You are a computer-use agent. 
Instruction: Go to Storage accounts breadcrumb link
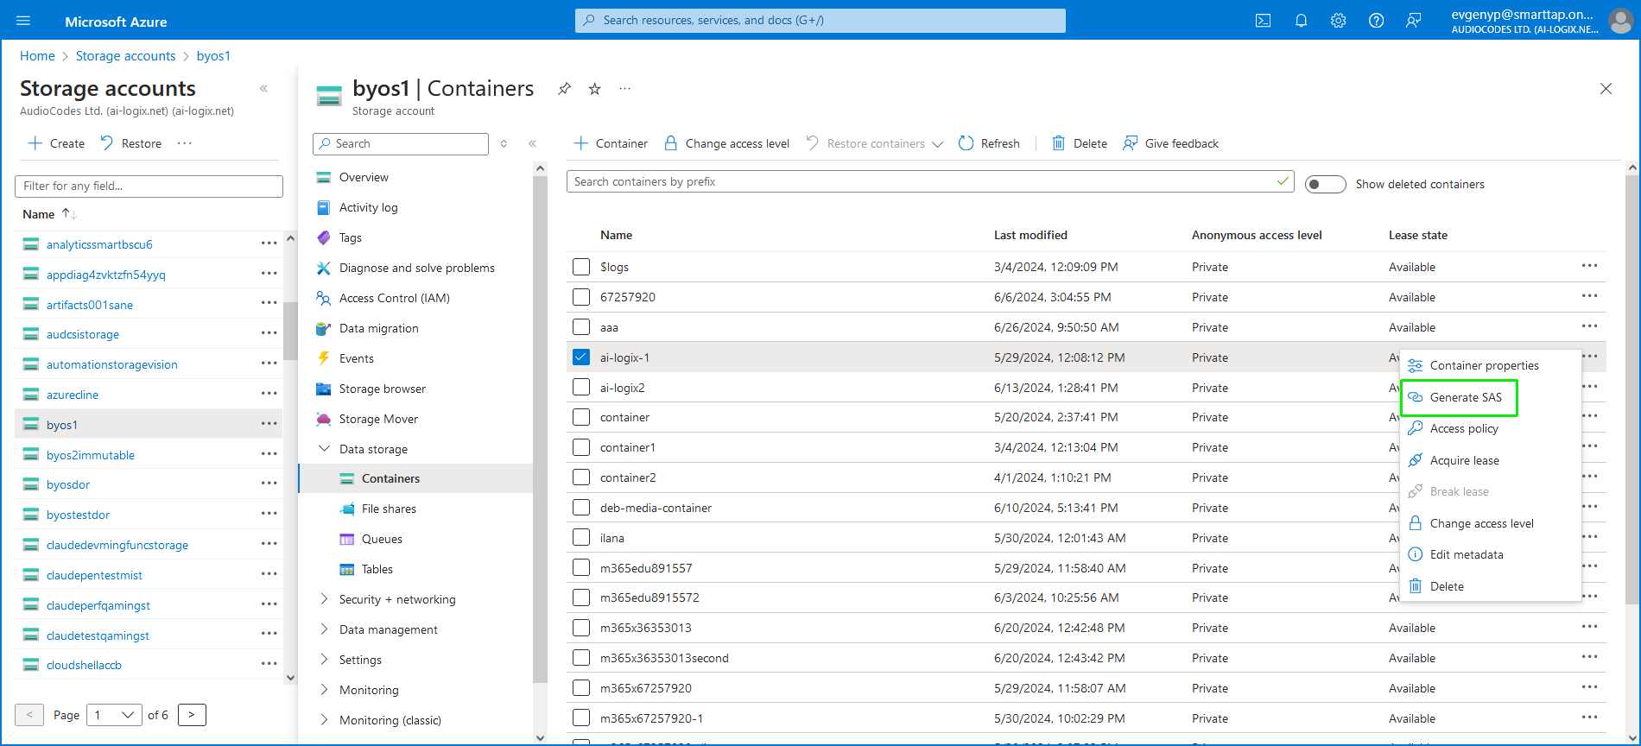click(125, 56)
